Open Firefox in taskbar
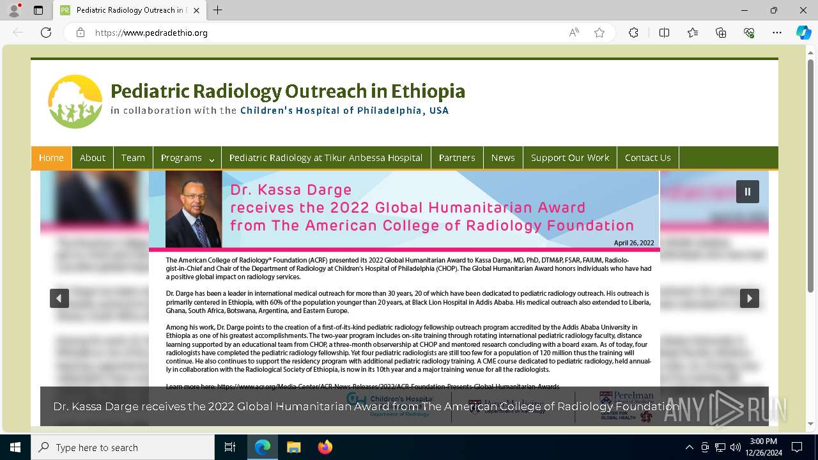 (325, 447)
